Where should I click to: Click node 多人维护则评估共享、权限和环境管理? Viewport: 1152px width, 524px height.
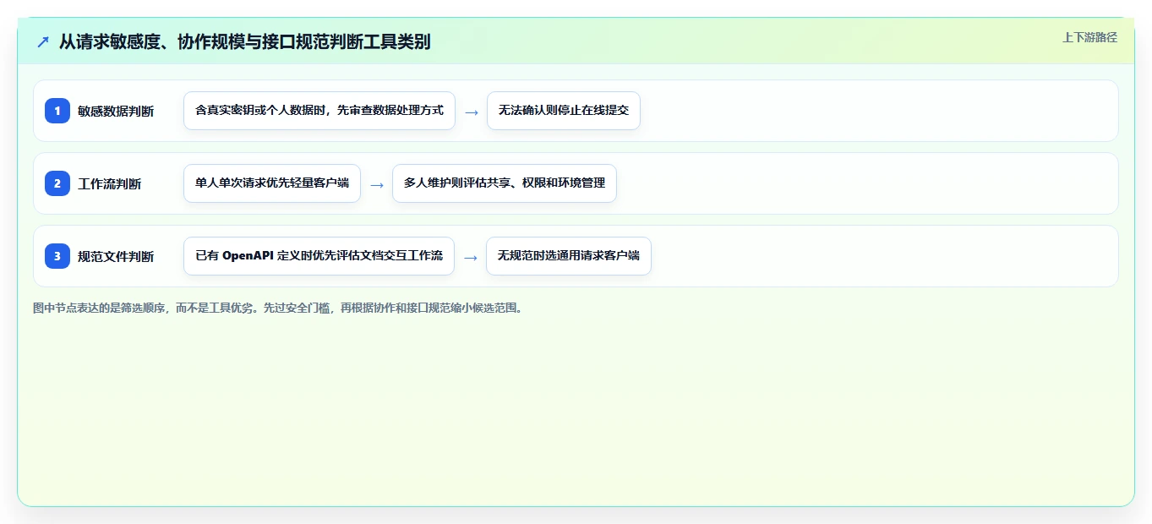click(505, 183)
